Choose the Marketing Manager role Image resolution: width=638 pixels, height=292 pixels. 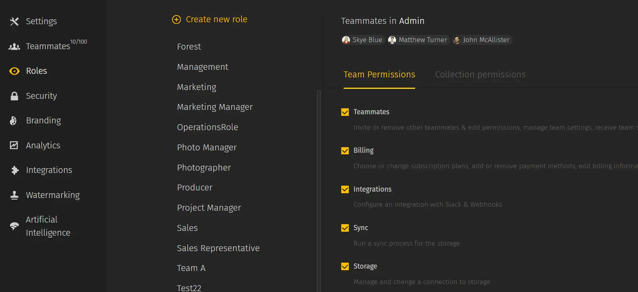(x=215, y=107)
